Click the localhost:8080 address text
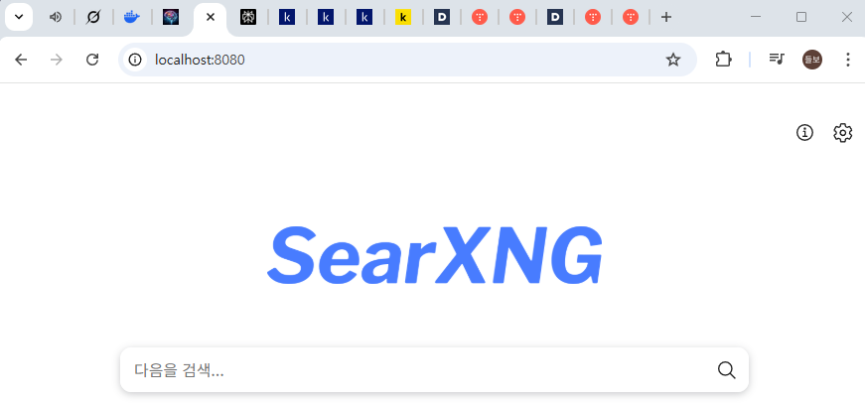Image resolution: width=865 pixels, height=404 pixels. point(200,60)
